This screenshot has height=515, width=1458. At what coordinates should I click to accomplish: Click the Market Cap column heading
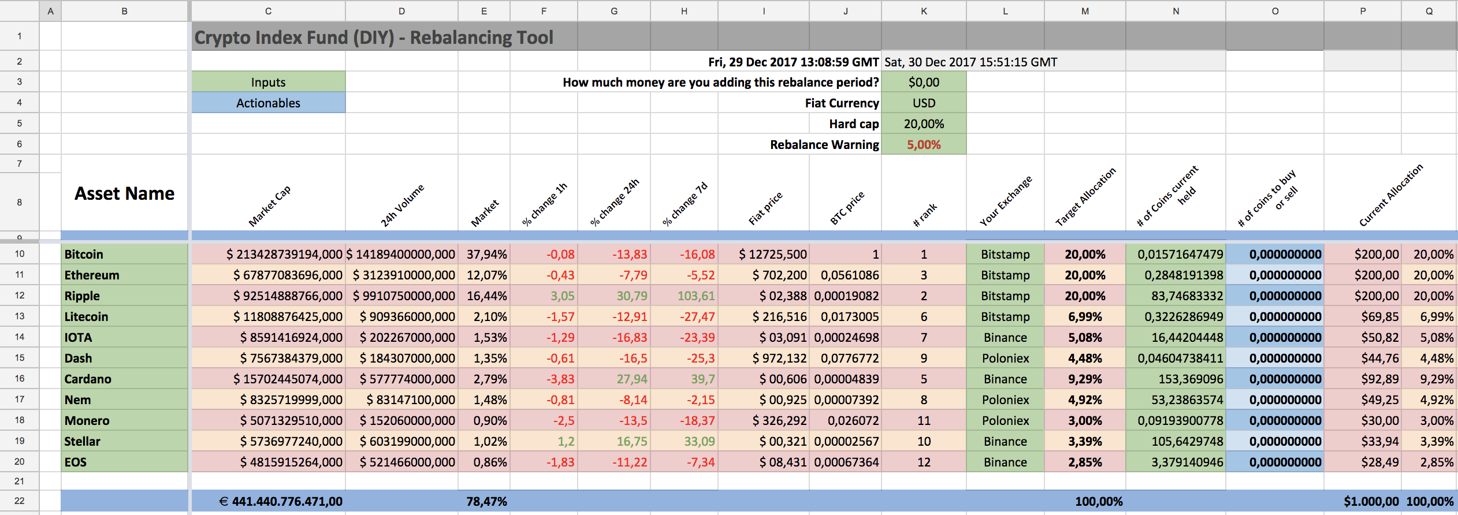(269, 206)
